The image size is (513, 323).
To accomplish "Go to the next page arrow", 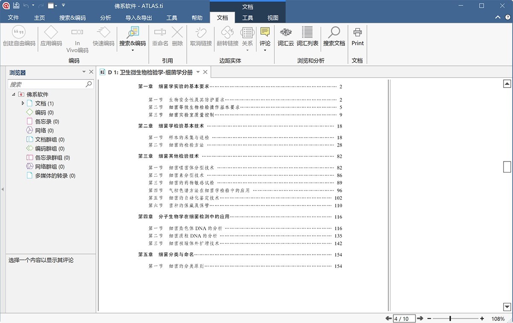I will click(x=420, y=318).
